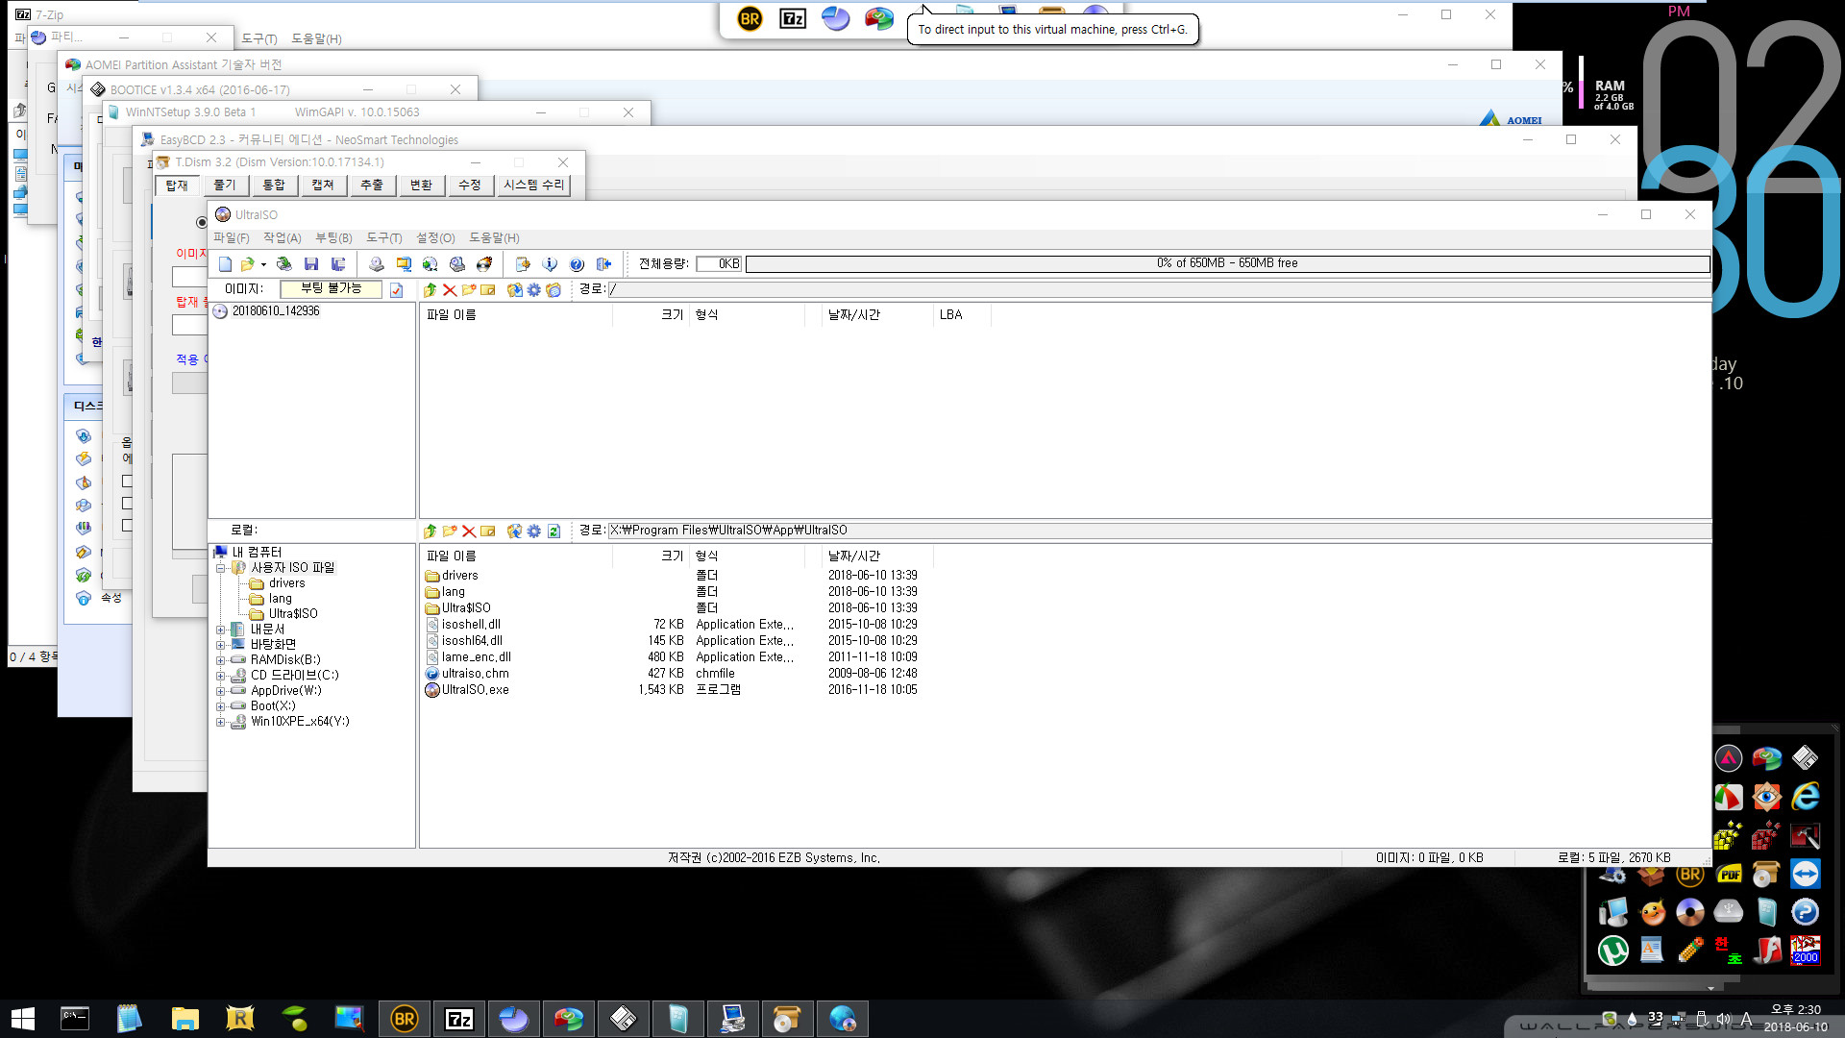Expand the Win10XPE_x64(Y:) tree node
Image resolution: width=1845 pixels, height=1038 pixels.
coord(220,722)
